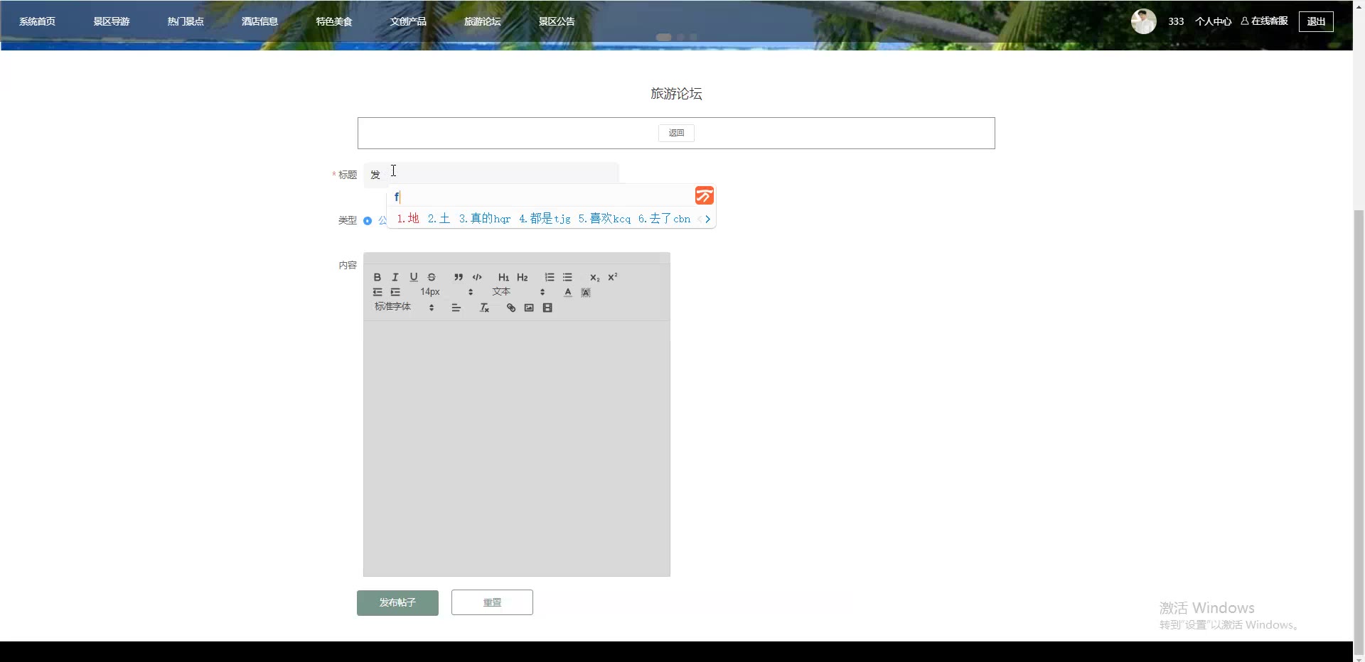Open the text color picker

point(568,292)
